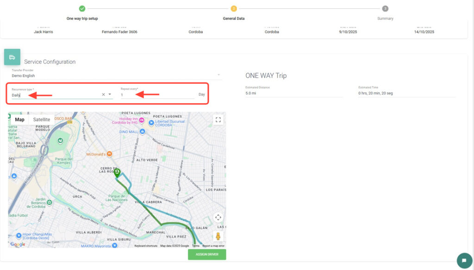Enter fullscreen map view
The height and width of the screenshot is (270, 474).
tap(218, 120)
